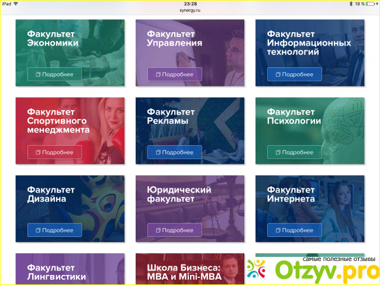
Task: Select the Факультет Экономики heading
Action: click(x=53, y=38)
